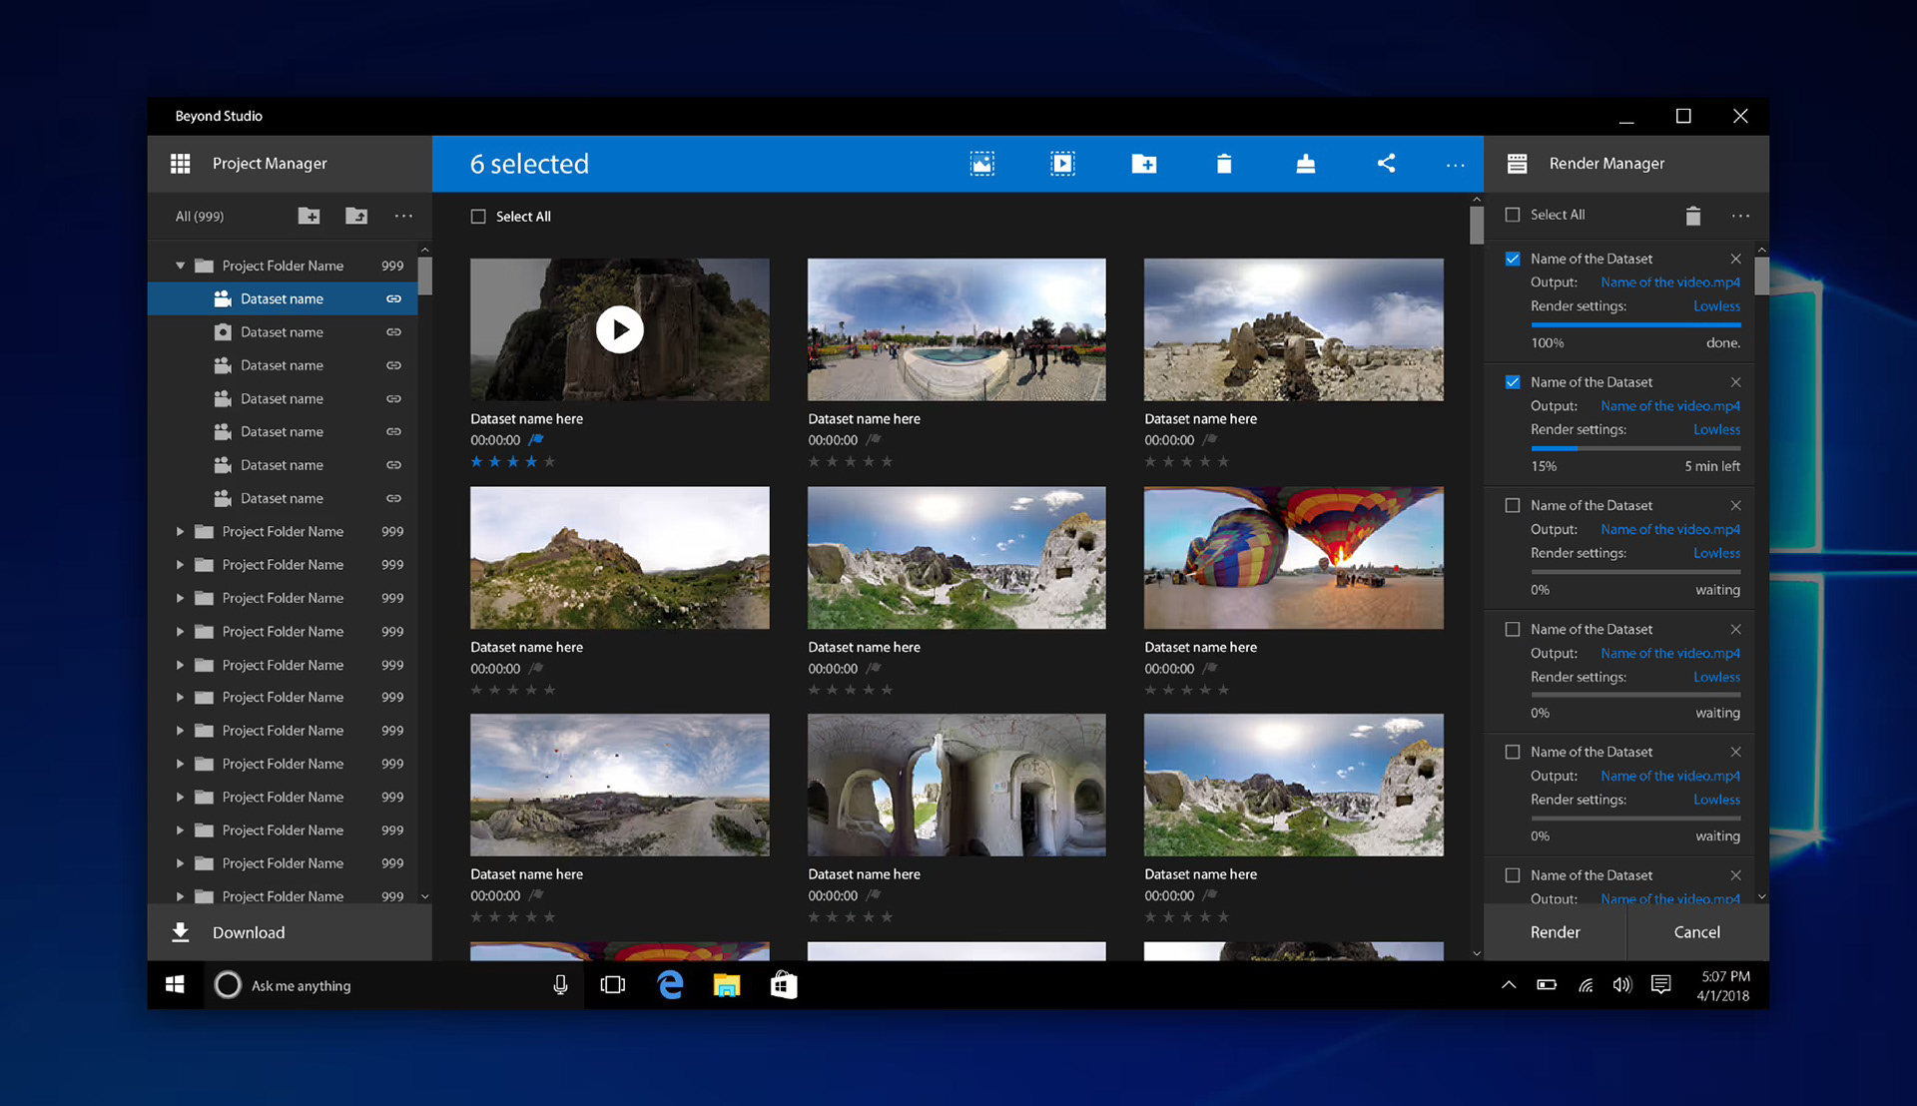Click the share icon in selection toolbar
The width and height of the screenshot is (1917, 1106).
1386,164
